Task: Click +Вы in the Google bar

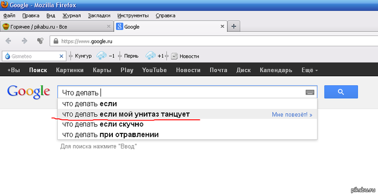Action: [13, 70]
